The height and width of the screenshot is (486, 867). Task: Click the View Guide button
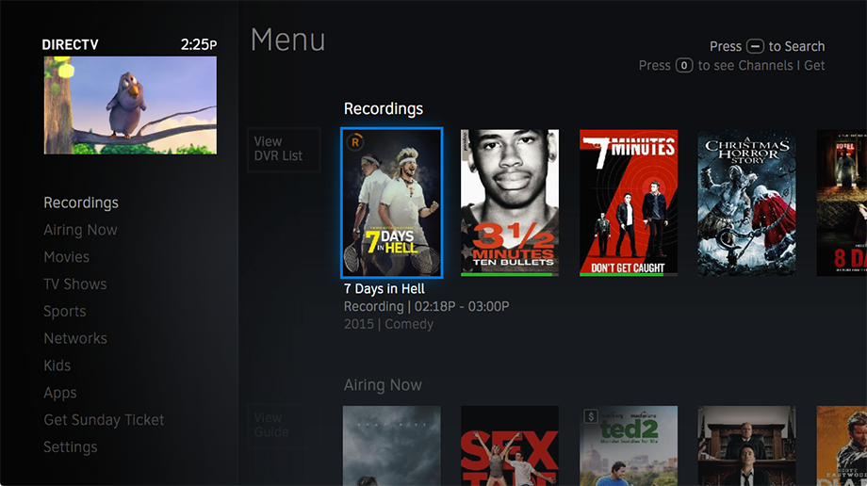coord(284,425)
